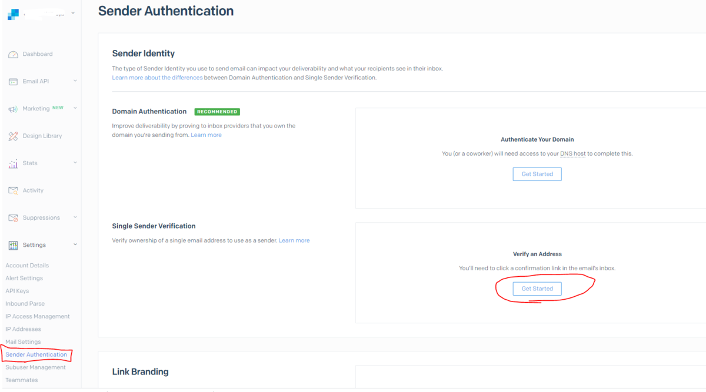Image resolution: width=706 pixels, height=392 pixels.
Task: Follow 'Learn more about the differences' link
Action: [157, 78]
